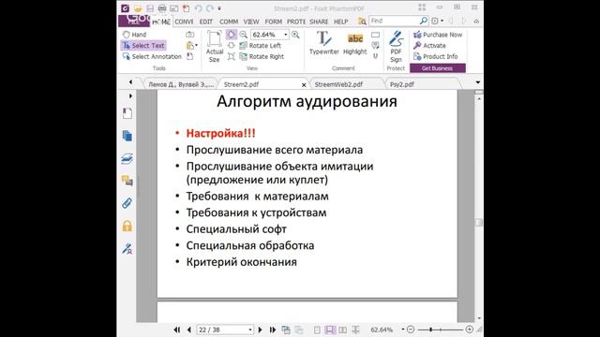600x337 pixels.
Task: Click the Fit Page view icon
Action: 232,35
